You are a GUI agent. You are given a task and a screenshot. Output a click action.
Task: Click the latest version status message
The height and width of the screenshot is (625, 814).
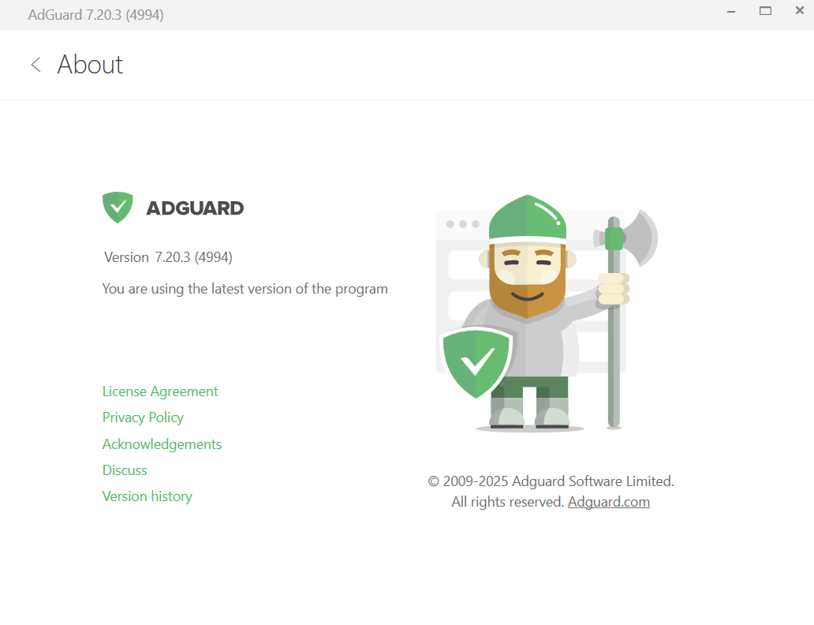click(245, 289)
